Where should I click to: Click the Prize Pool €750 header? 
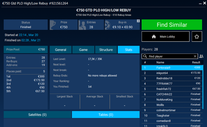coord(26,49)
